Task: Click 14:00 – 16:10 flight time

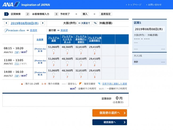Action: click(14, 72)
